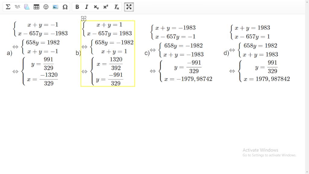Click equation 658y = 1982 in option a
Viewport: 309px width, 174px height.
[43, 42]
